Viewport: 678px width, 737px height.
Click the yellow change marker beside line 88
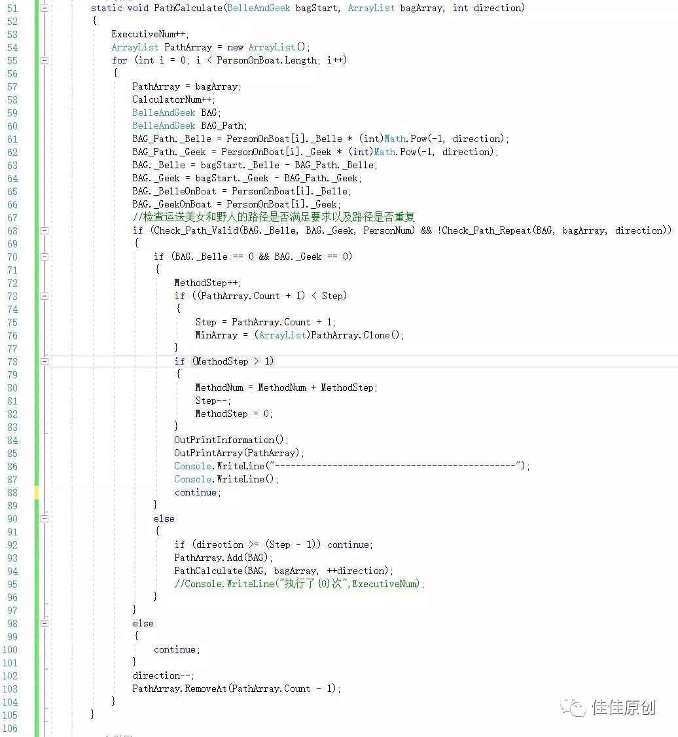click(37, 492)
